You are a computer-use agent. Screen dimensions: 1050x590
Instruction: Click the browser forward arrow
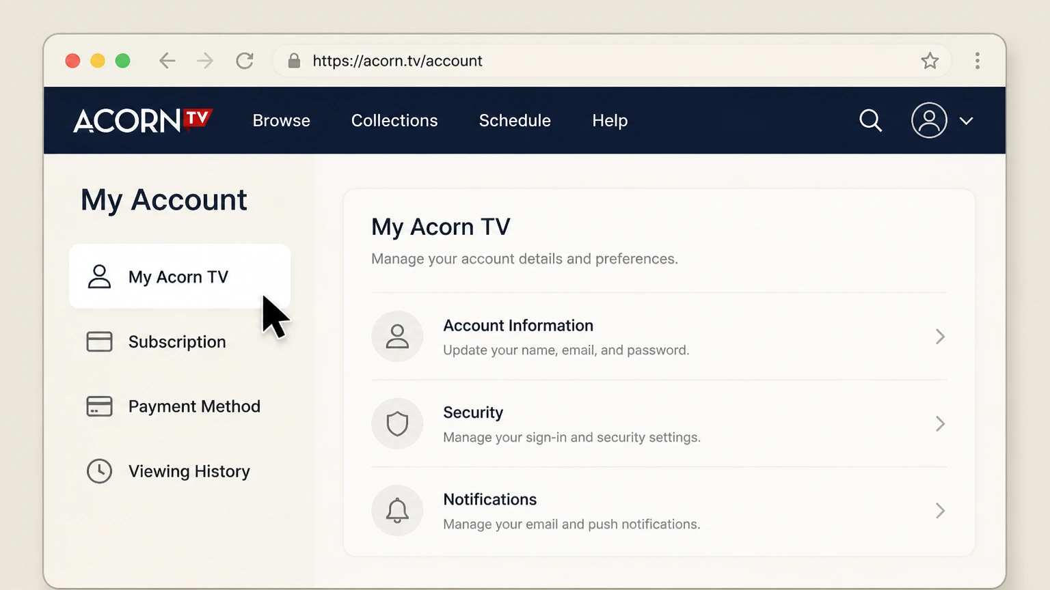(x=205, y=61)
